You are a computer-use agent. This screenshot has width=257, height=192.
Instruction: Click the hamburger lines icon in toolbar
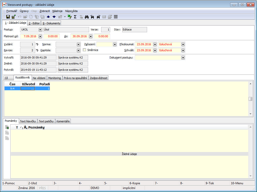[116, 17]
